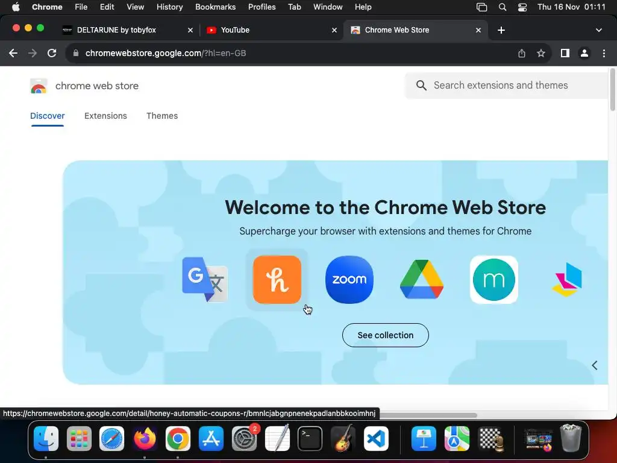617x463 pixels.
Task: Select the Discover tab
Action: pos(47,116)
